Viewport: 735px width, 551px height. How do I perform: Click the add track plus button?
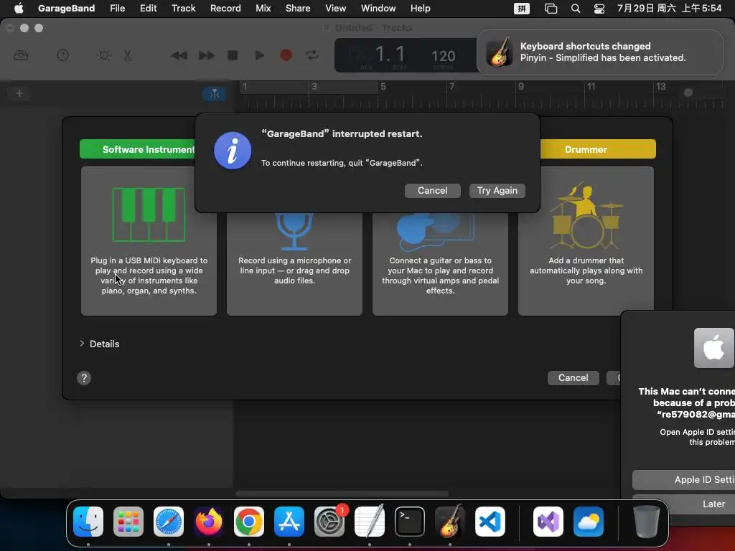(19, 93)
